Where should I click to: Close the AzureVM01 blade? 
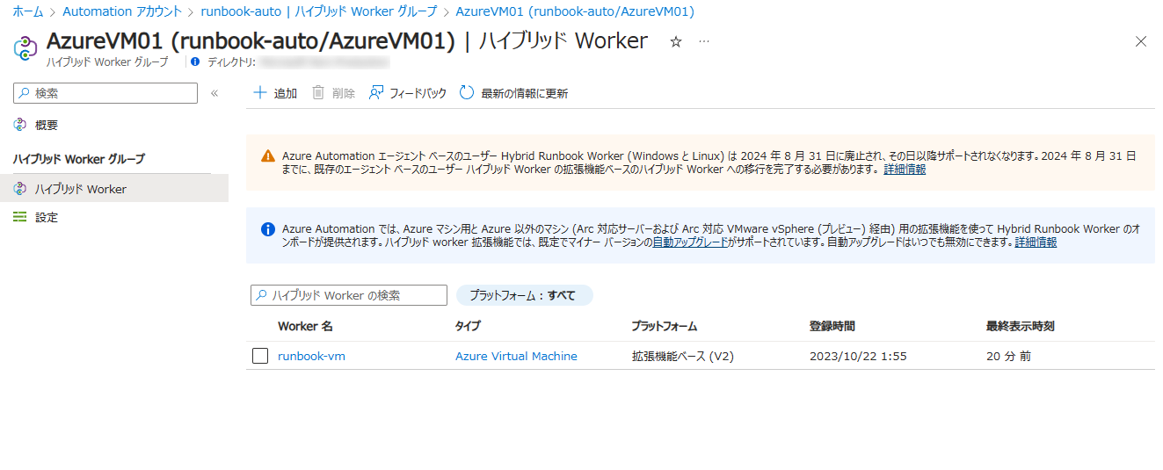[1141, 41]
